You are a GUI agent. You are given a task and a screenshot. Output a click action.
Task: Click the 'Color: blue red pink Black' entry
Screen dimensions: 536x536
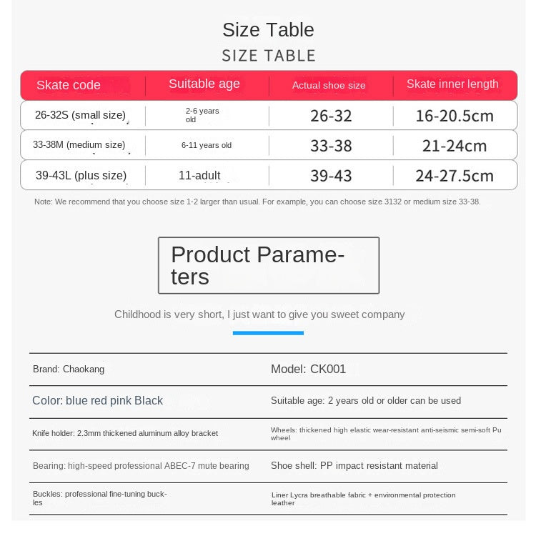tap(98, 401)
